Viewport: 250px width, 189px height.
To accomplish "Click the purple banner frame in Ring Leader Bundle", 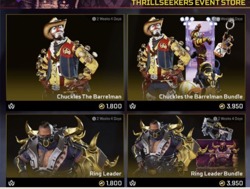I will click(217, 154).
